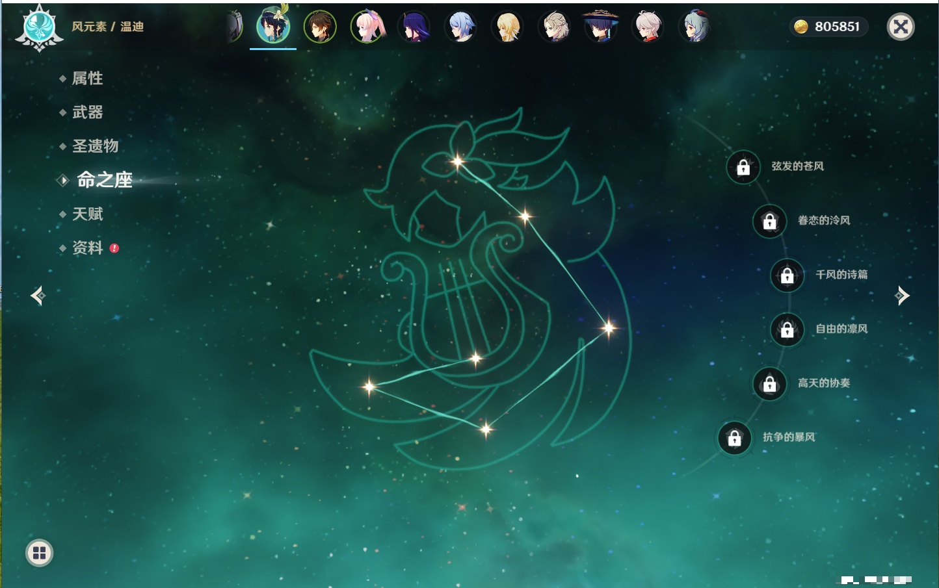Image resolution: width=939 pixels, height=588 pixels.
Task: Select Zhongli's brown-haired portrait
Action: [x=320, y=27]
